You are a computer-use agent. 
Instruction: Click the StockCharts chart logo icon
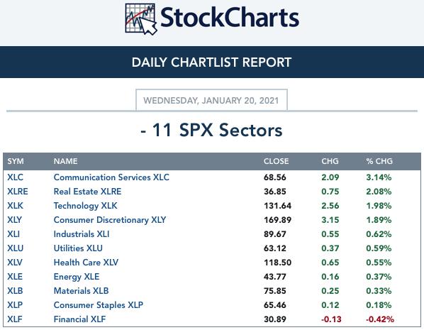click(141, 19)
